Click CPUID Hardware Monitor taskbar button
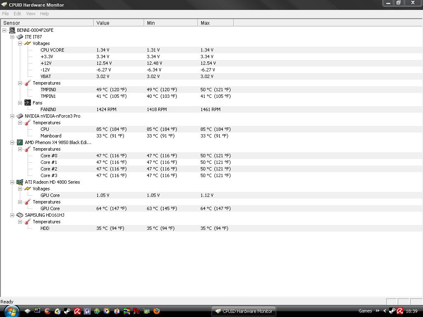The width and height of the screenshot is (423, 317). point(244,311)
